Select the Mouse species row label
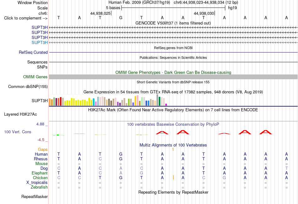Viewport: 298px width, 204px height. point(41,164)
